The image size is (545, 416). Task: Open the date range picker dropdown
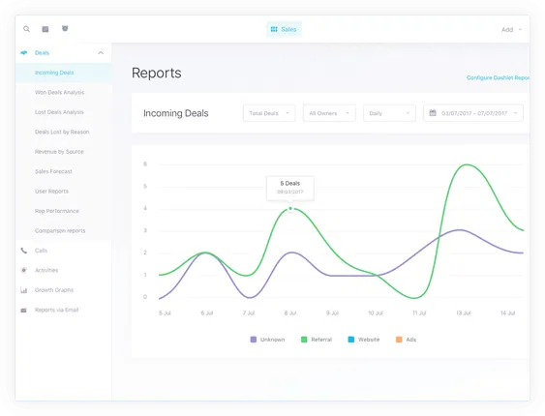coord(473,113)
